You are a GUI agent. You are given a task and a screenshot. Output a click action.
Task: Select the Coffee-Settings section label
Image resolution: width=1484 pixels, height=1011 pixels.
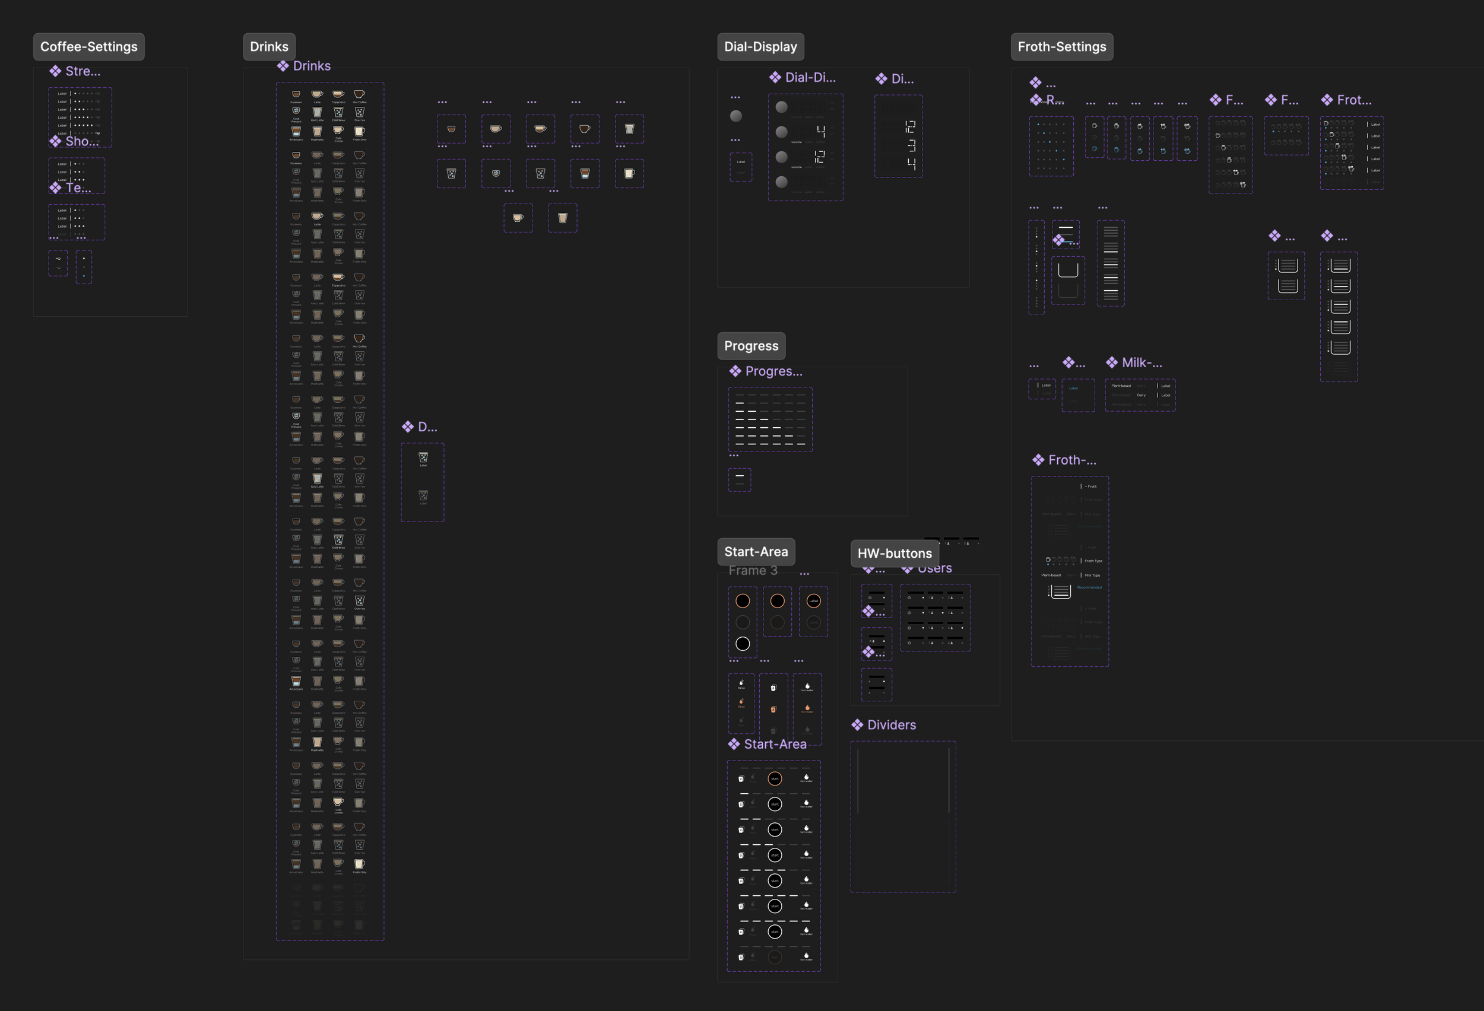(x=89, y=47)
